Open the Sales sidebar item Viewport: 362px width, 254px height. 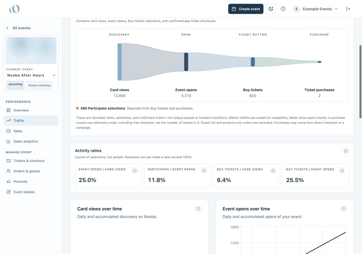[x=31, y=131]
